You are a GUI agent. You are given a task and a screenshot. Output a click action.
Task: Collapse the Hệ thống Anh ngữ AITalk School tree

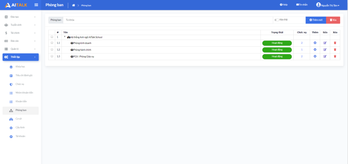[65, 37]
